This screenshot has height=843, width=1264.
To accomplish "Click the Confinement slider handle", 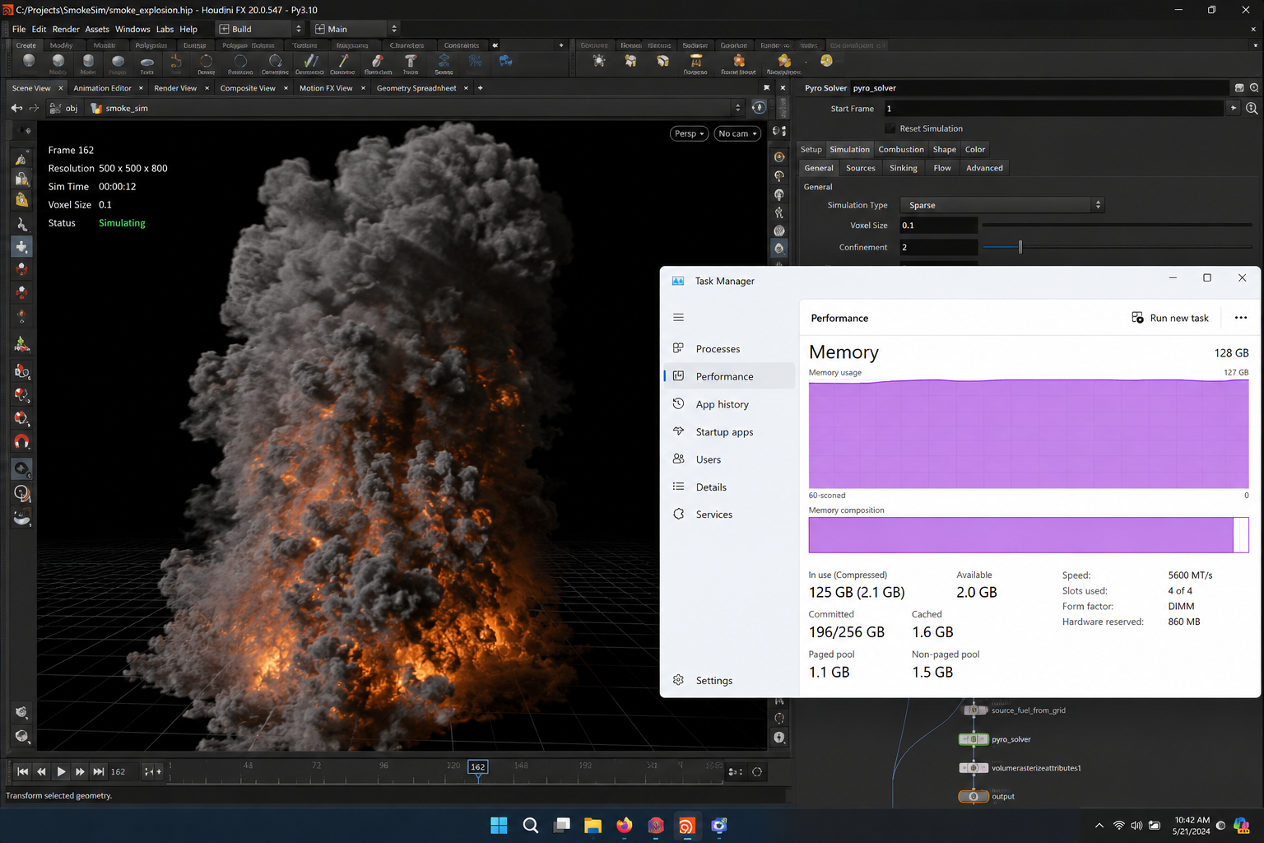I will pyautogui.click(x=1020, y=247).
